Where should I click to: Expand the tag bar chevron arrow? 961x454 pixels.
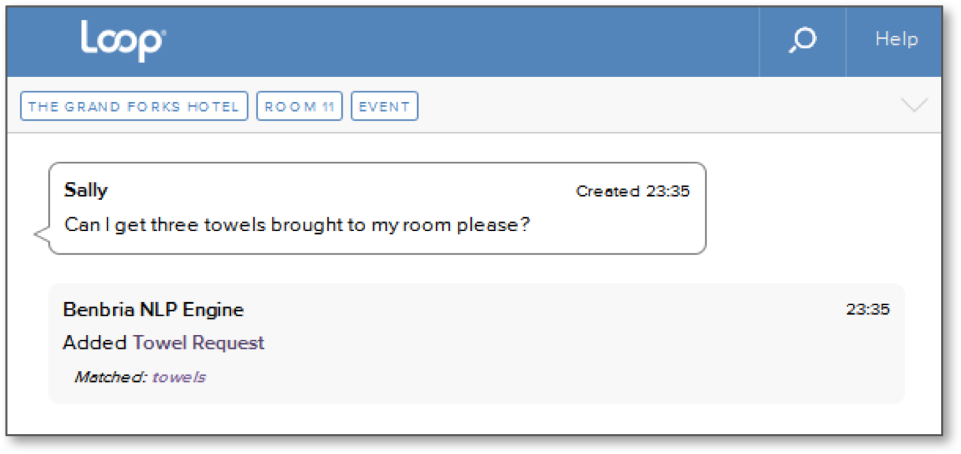point(913,105)
